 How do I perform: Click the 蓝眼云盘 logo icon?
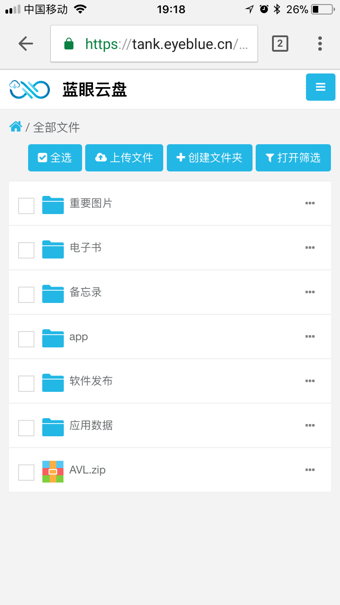point(29,89)
